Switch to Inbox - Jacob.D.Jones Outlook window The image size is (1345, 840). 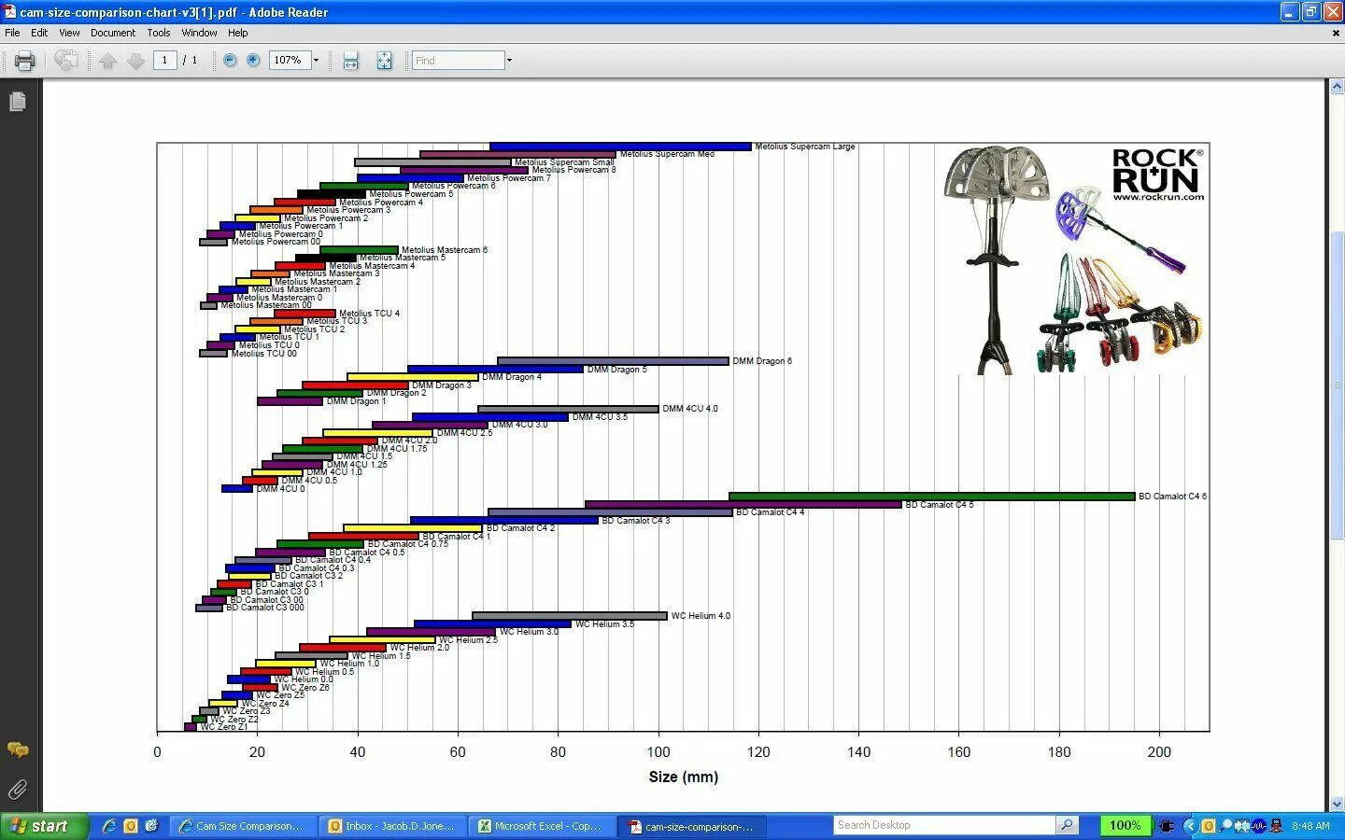[x=391, y=826]
